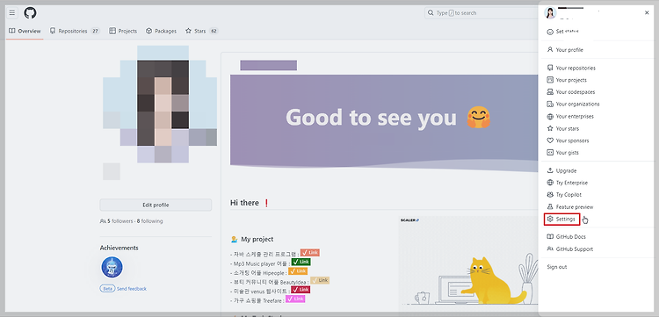Viewport: 659px width, 317px height.
Task: Open the 5 followers link
Action: 120,221
